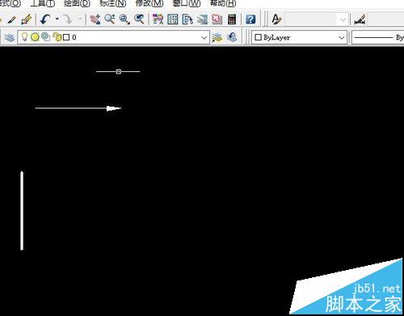Open the 标注(N) menu
The height and width of the screenshot is (316, 404).
click(112, 3)
